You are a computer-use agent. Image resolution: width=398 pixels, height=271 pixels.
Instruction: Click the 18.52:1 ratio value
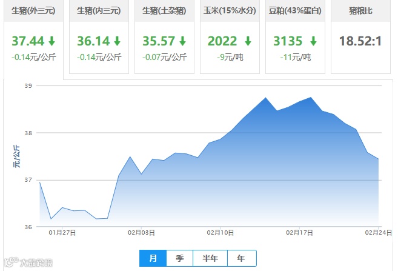tap(360, 41)
